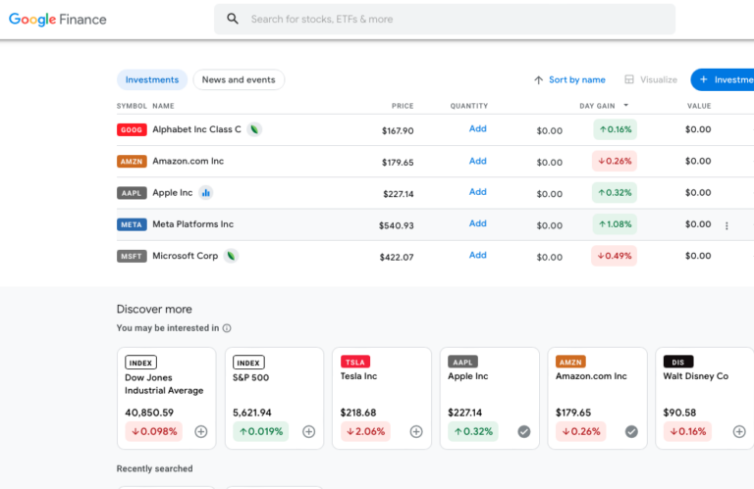Click bar chart icon beside Apple Inc
This screenshot has height=489, width=754.
click(x=206, y=193)
